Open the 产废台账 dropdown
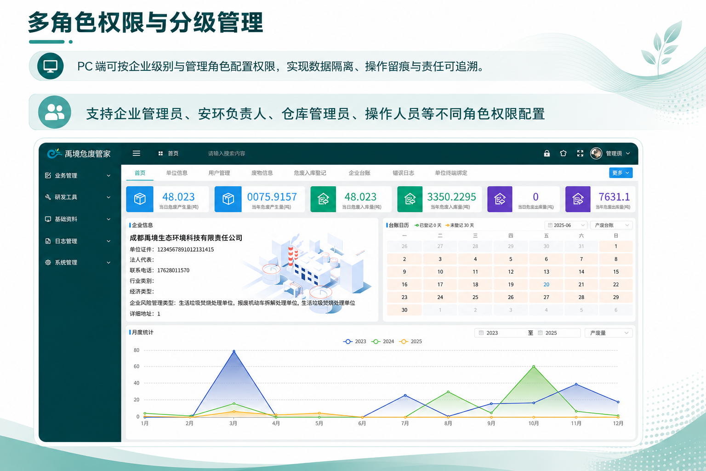Image resolution: width=706 pixels, height=471 pixels. [611, 225]
